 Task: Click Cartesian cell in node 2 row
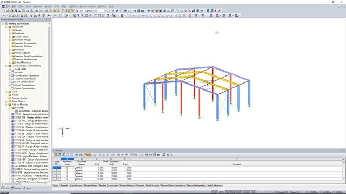tap(82, 170)
